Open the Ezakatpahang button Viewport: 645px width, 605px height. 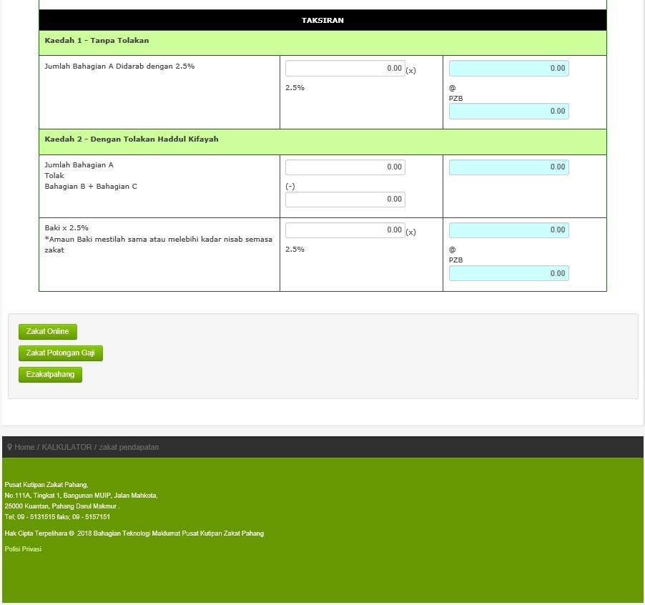tap(50, 375)
